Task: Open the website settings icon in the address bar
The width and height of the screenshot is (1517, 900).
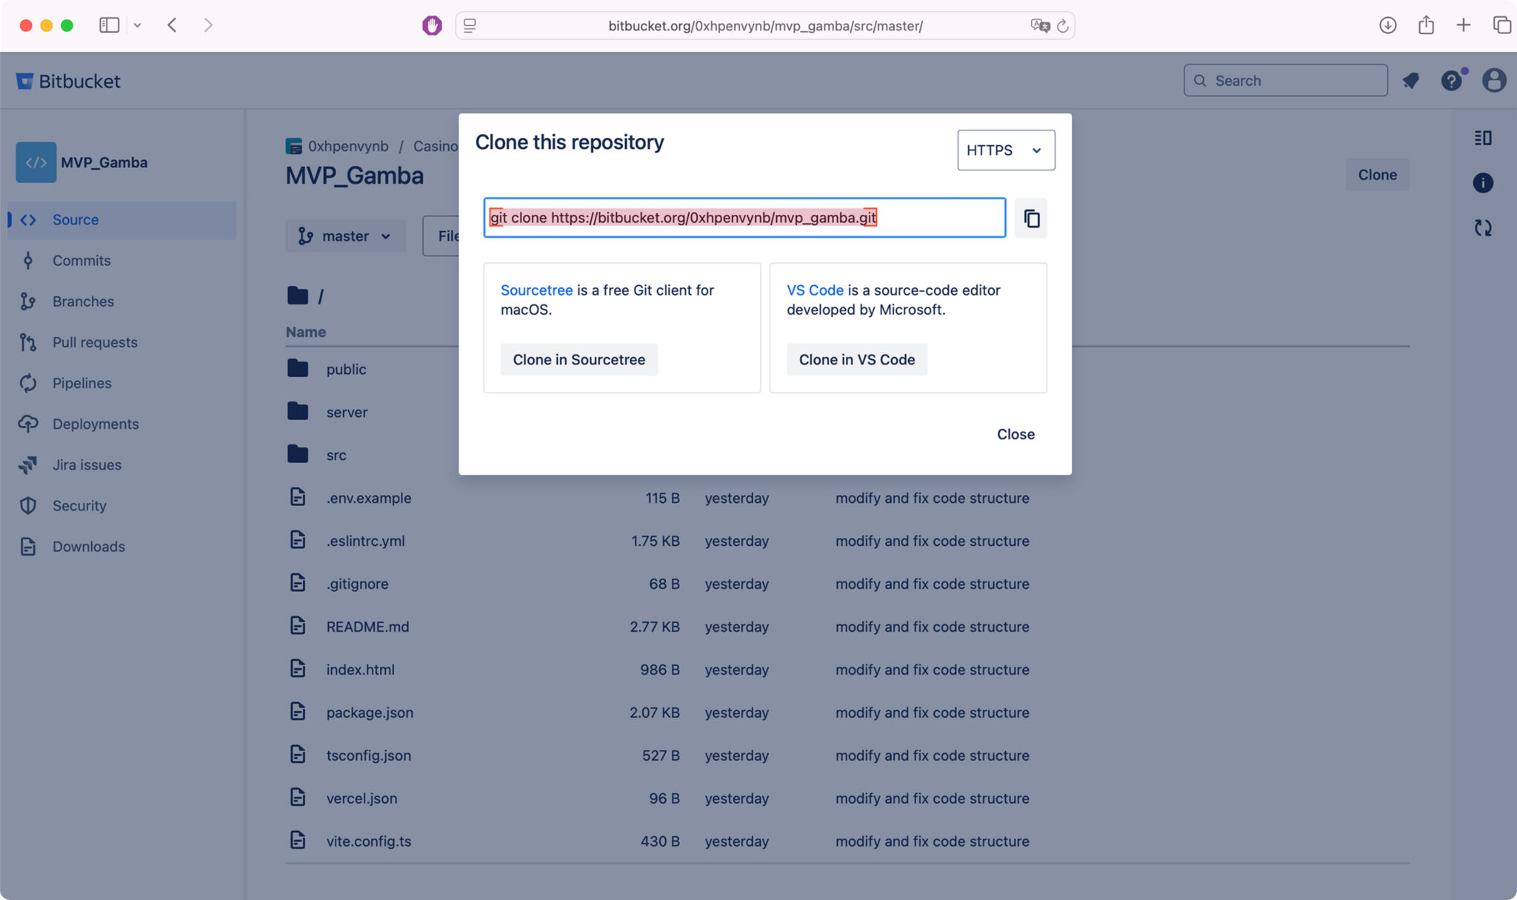Action: [x=468, y=25]
